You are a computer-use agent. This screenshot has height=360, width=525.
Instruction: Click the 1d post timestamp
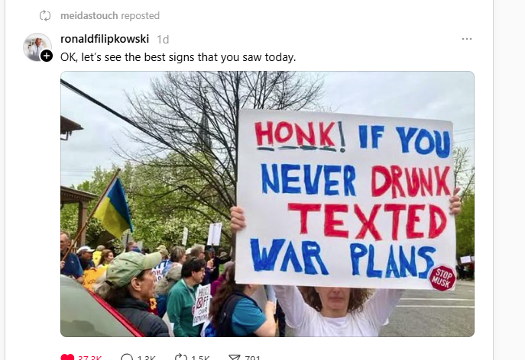[163, 40]
